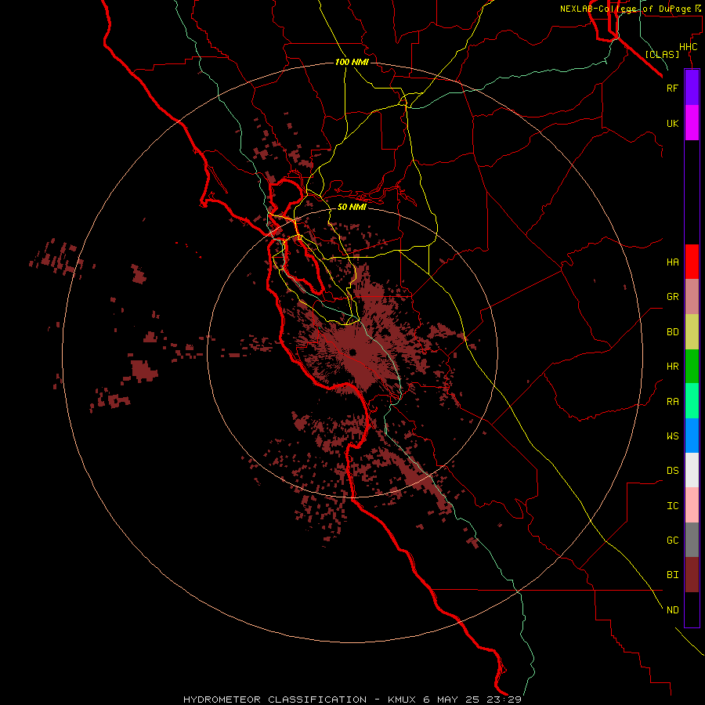Click the WS legend label

point(672,436)
